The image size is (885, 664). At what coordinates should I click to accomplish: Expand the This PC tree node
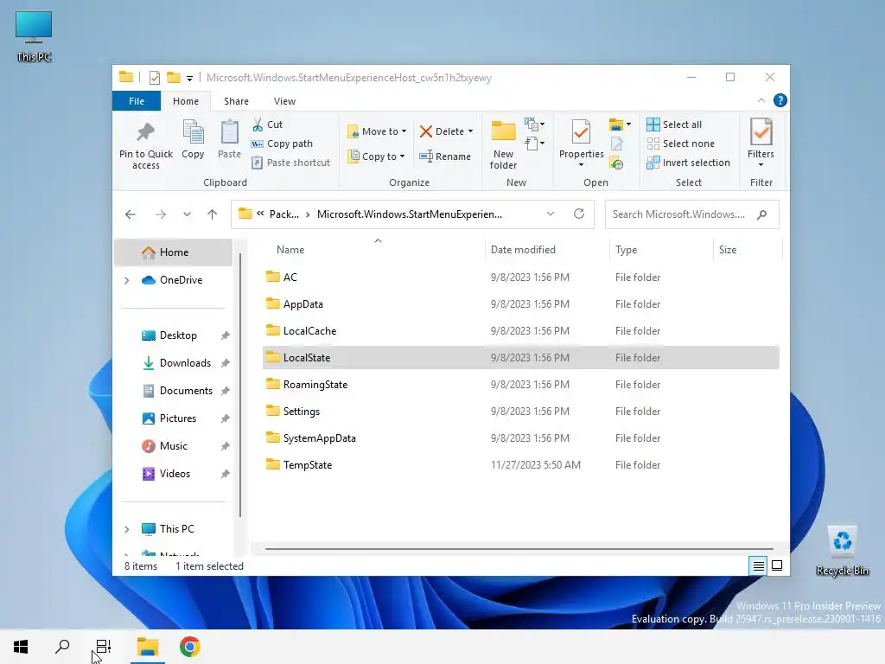(127, 529)
